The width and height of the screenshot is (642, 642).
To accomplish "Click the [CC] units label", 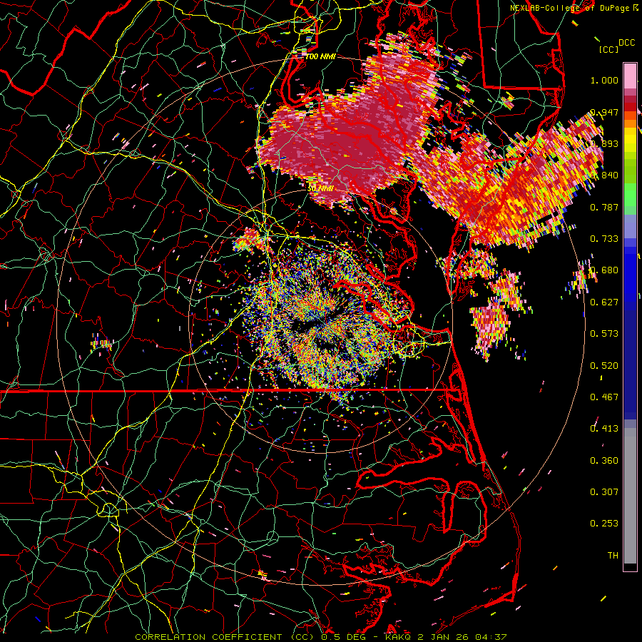I will (608, 49).
